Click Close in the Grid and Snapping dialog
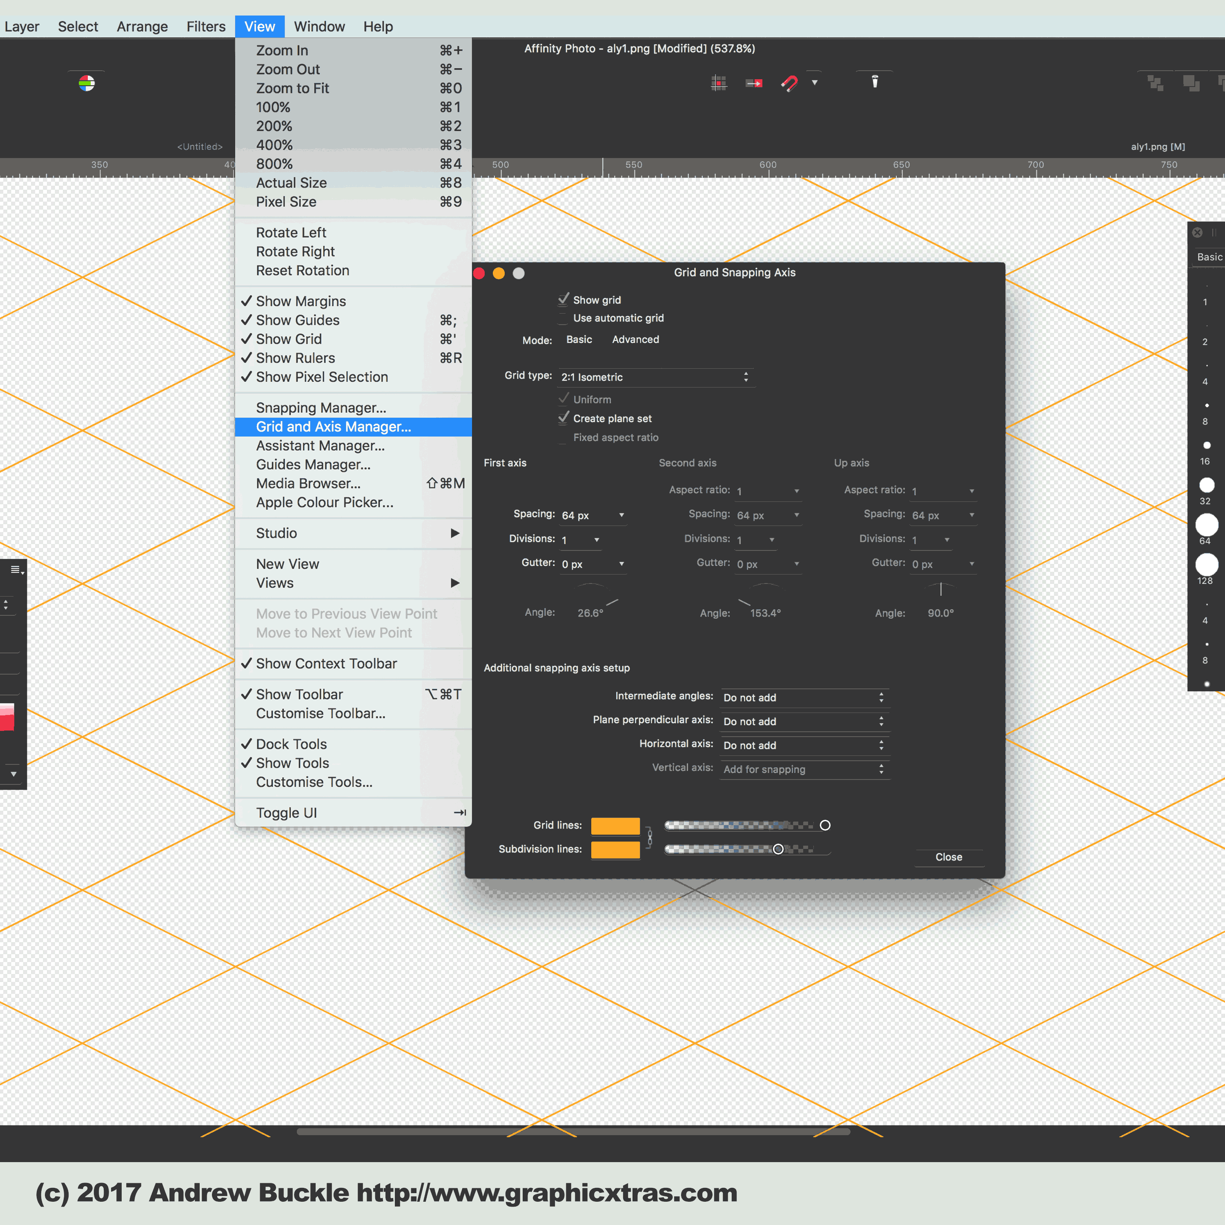This screenshot has height=1225, width=1225. (x=949, y=857)
